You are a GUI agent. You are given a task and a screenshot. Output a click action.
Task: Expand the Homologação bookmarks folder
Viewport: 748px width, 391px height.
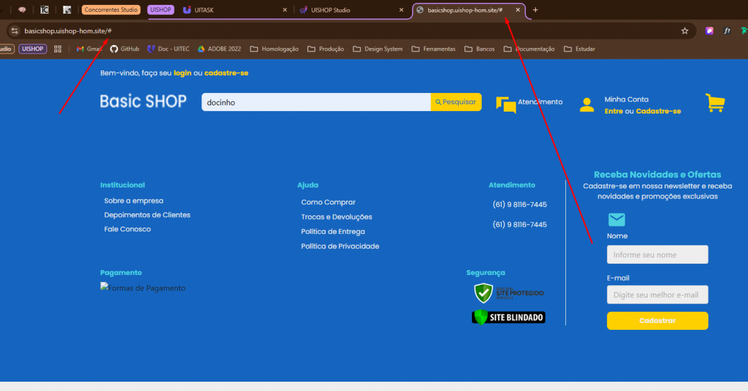(x=274, y=49)
